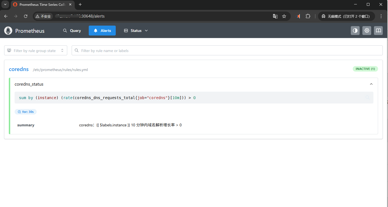The image size is (388, 207).
Task: Click the Prometheus flame logo
Action: pos(8,31)
